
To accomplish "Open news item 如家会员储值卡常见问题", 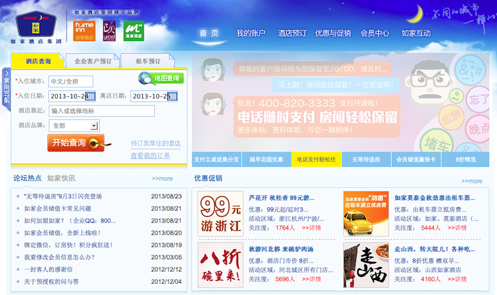I will [x=57, y=209].
